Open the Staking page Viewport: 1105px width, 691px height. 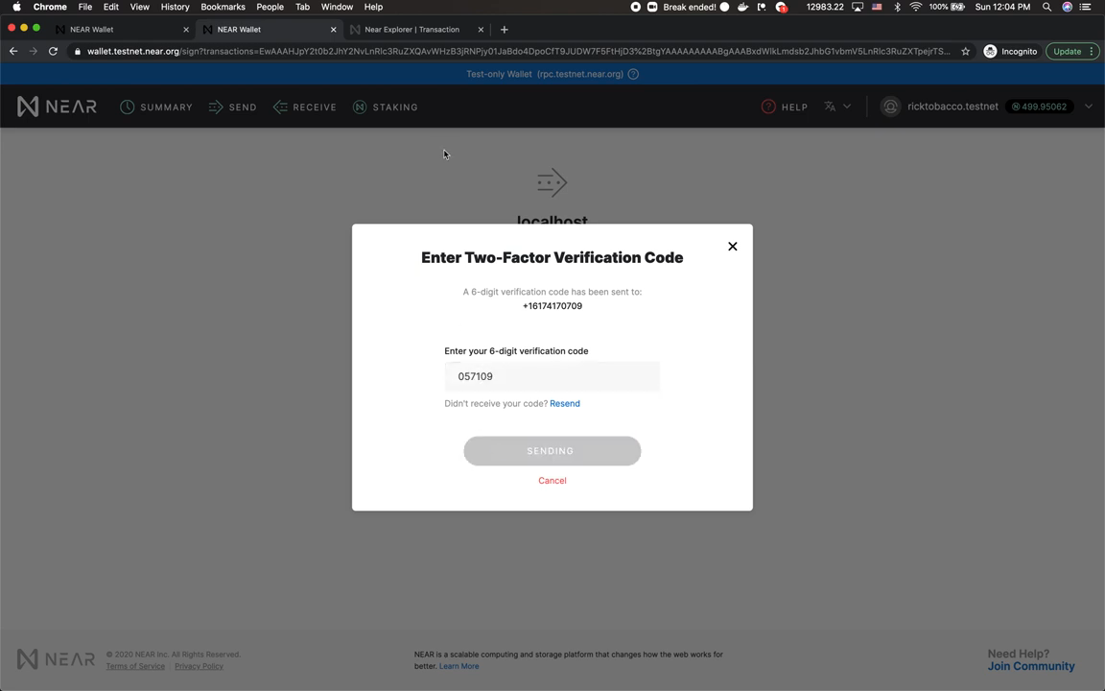tap(386, 107)
